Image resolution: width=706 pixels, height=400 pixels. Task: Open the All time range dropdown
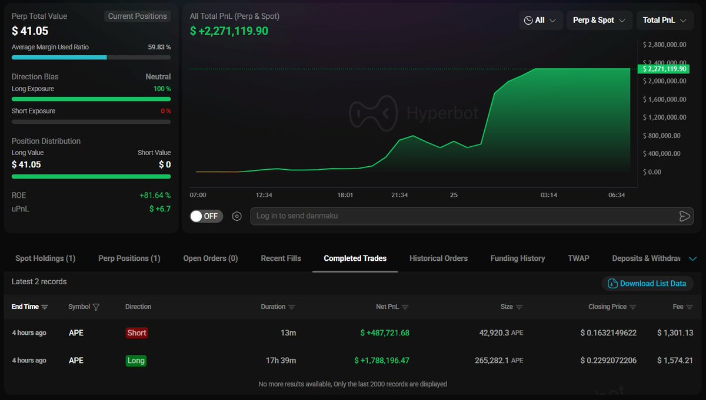click(541, 20)
